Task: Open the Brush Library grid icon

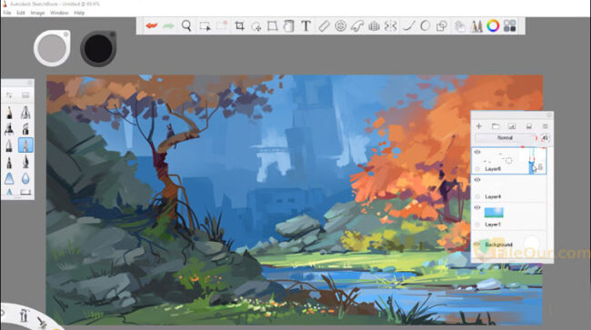Action: point(510,25)
